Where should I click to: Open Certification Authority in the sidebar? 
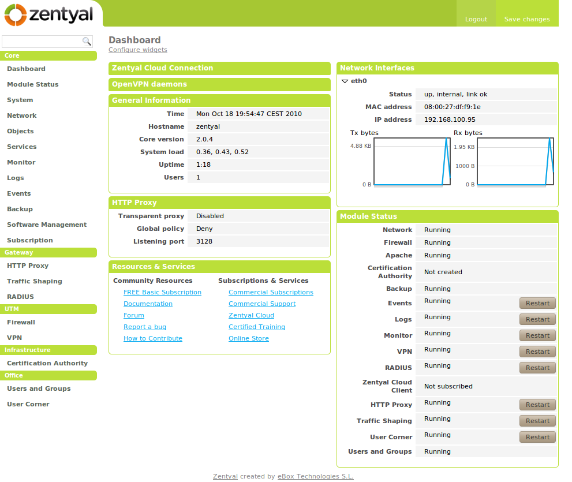point(47,363)
